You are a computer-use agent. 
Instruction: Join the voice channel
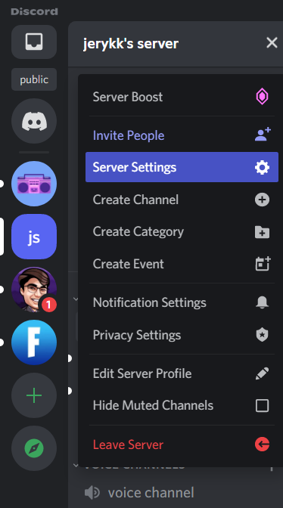coord(151,493)
